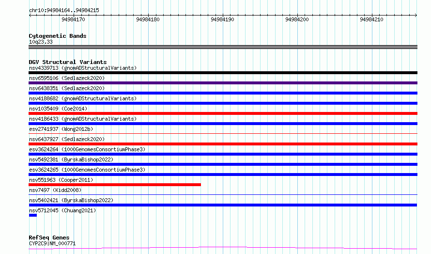Screen dimensions: 431x254
Task: Click the magenta CYP2C9 gene line
Action: click(x=223, y=248)
